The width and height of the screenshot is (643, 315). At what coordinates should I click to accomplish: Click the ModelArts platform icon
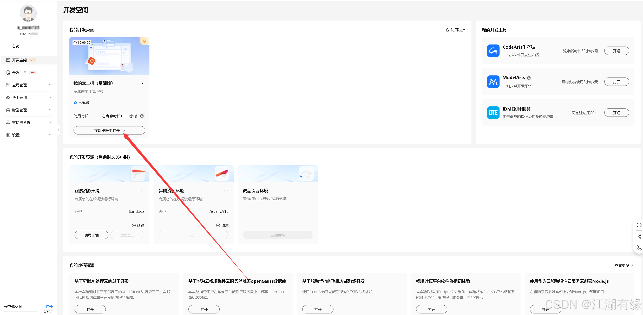click(493, 82)
